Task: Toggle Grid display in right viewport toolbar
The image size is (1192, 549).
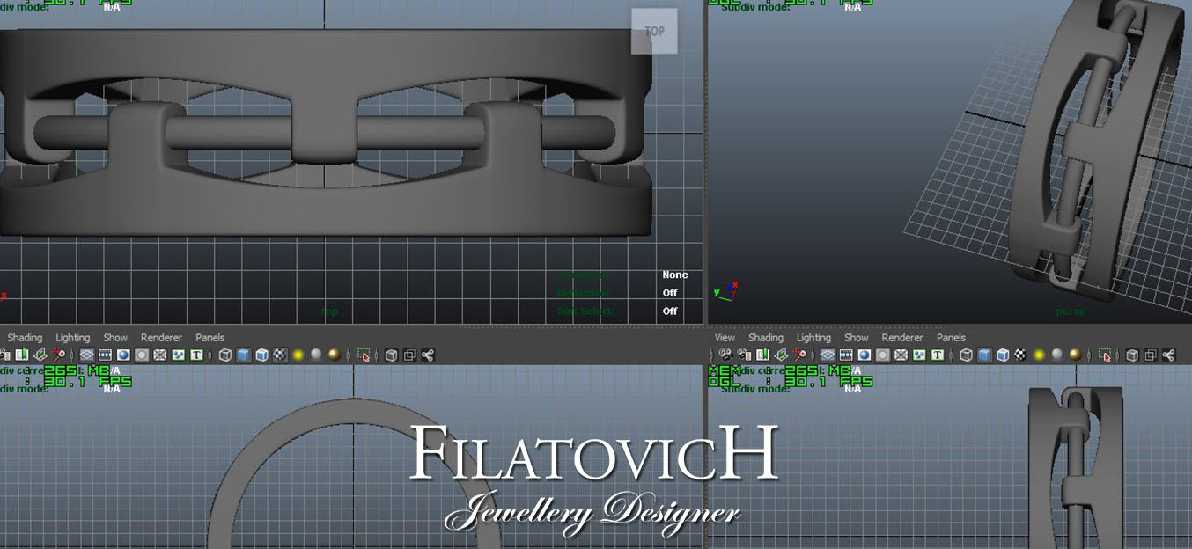Action: pos(828,355)
